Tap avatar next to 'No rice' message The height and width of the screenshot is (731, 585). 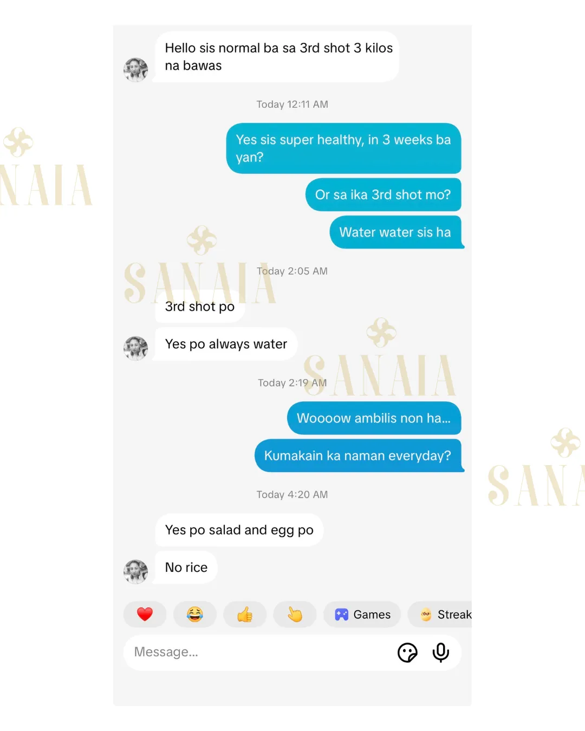coord(135,572)
